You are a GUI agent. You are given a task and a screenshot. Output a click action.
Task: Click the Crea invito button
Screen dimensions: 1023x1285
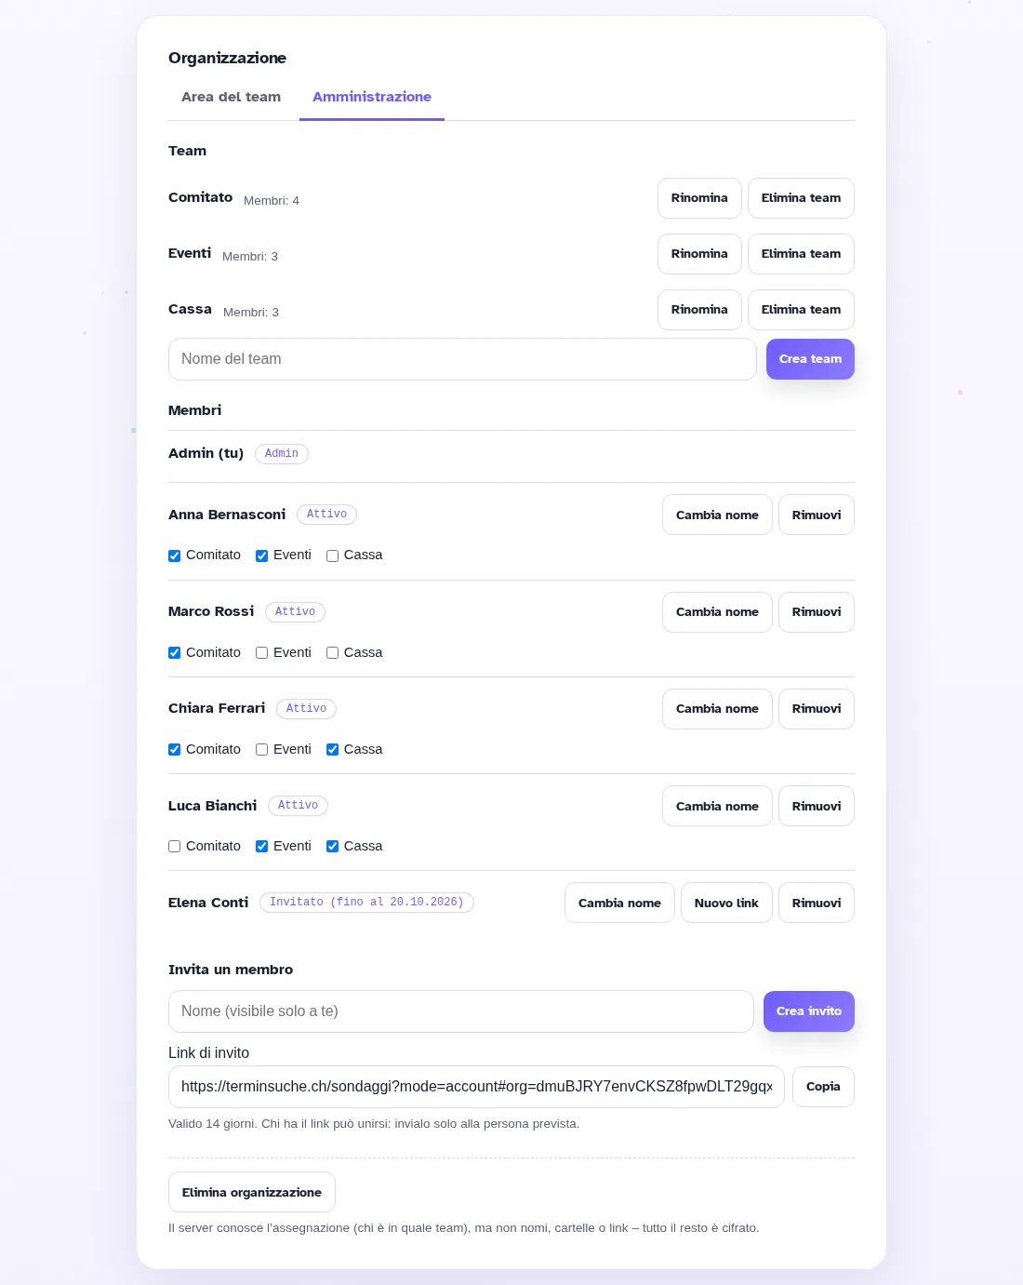pyautogui.click(x=809, y=1011)
